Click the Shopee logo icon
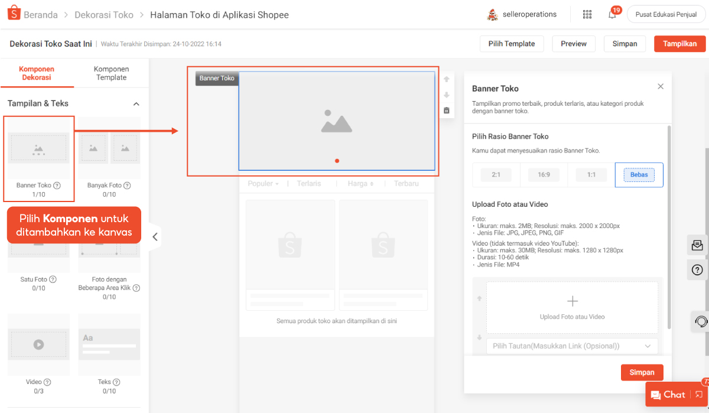 pos(14,14)
